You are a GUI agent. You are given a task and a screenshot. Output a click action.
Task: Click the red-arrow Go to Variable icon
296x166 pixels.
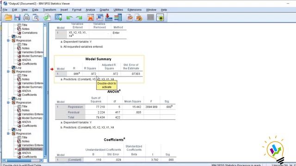pos(109,18)
